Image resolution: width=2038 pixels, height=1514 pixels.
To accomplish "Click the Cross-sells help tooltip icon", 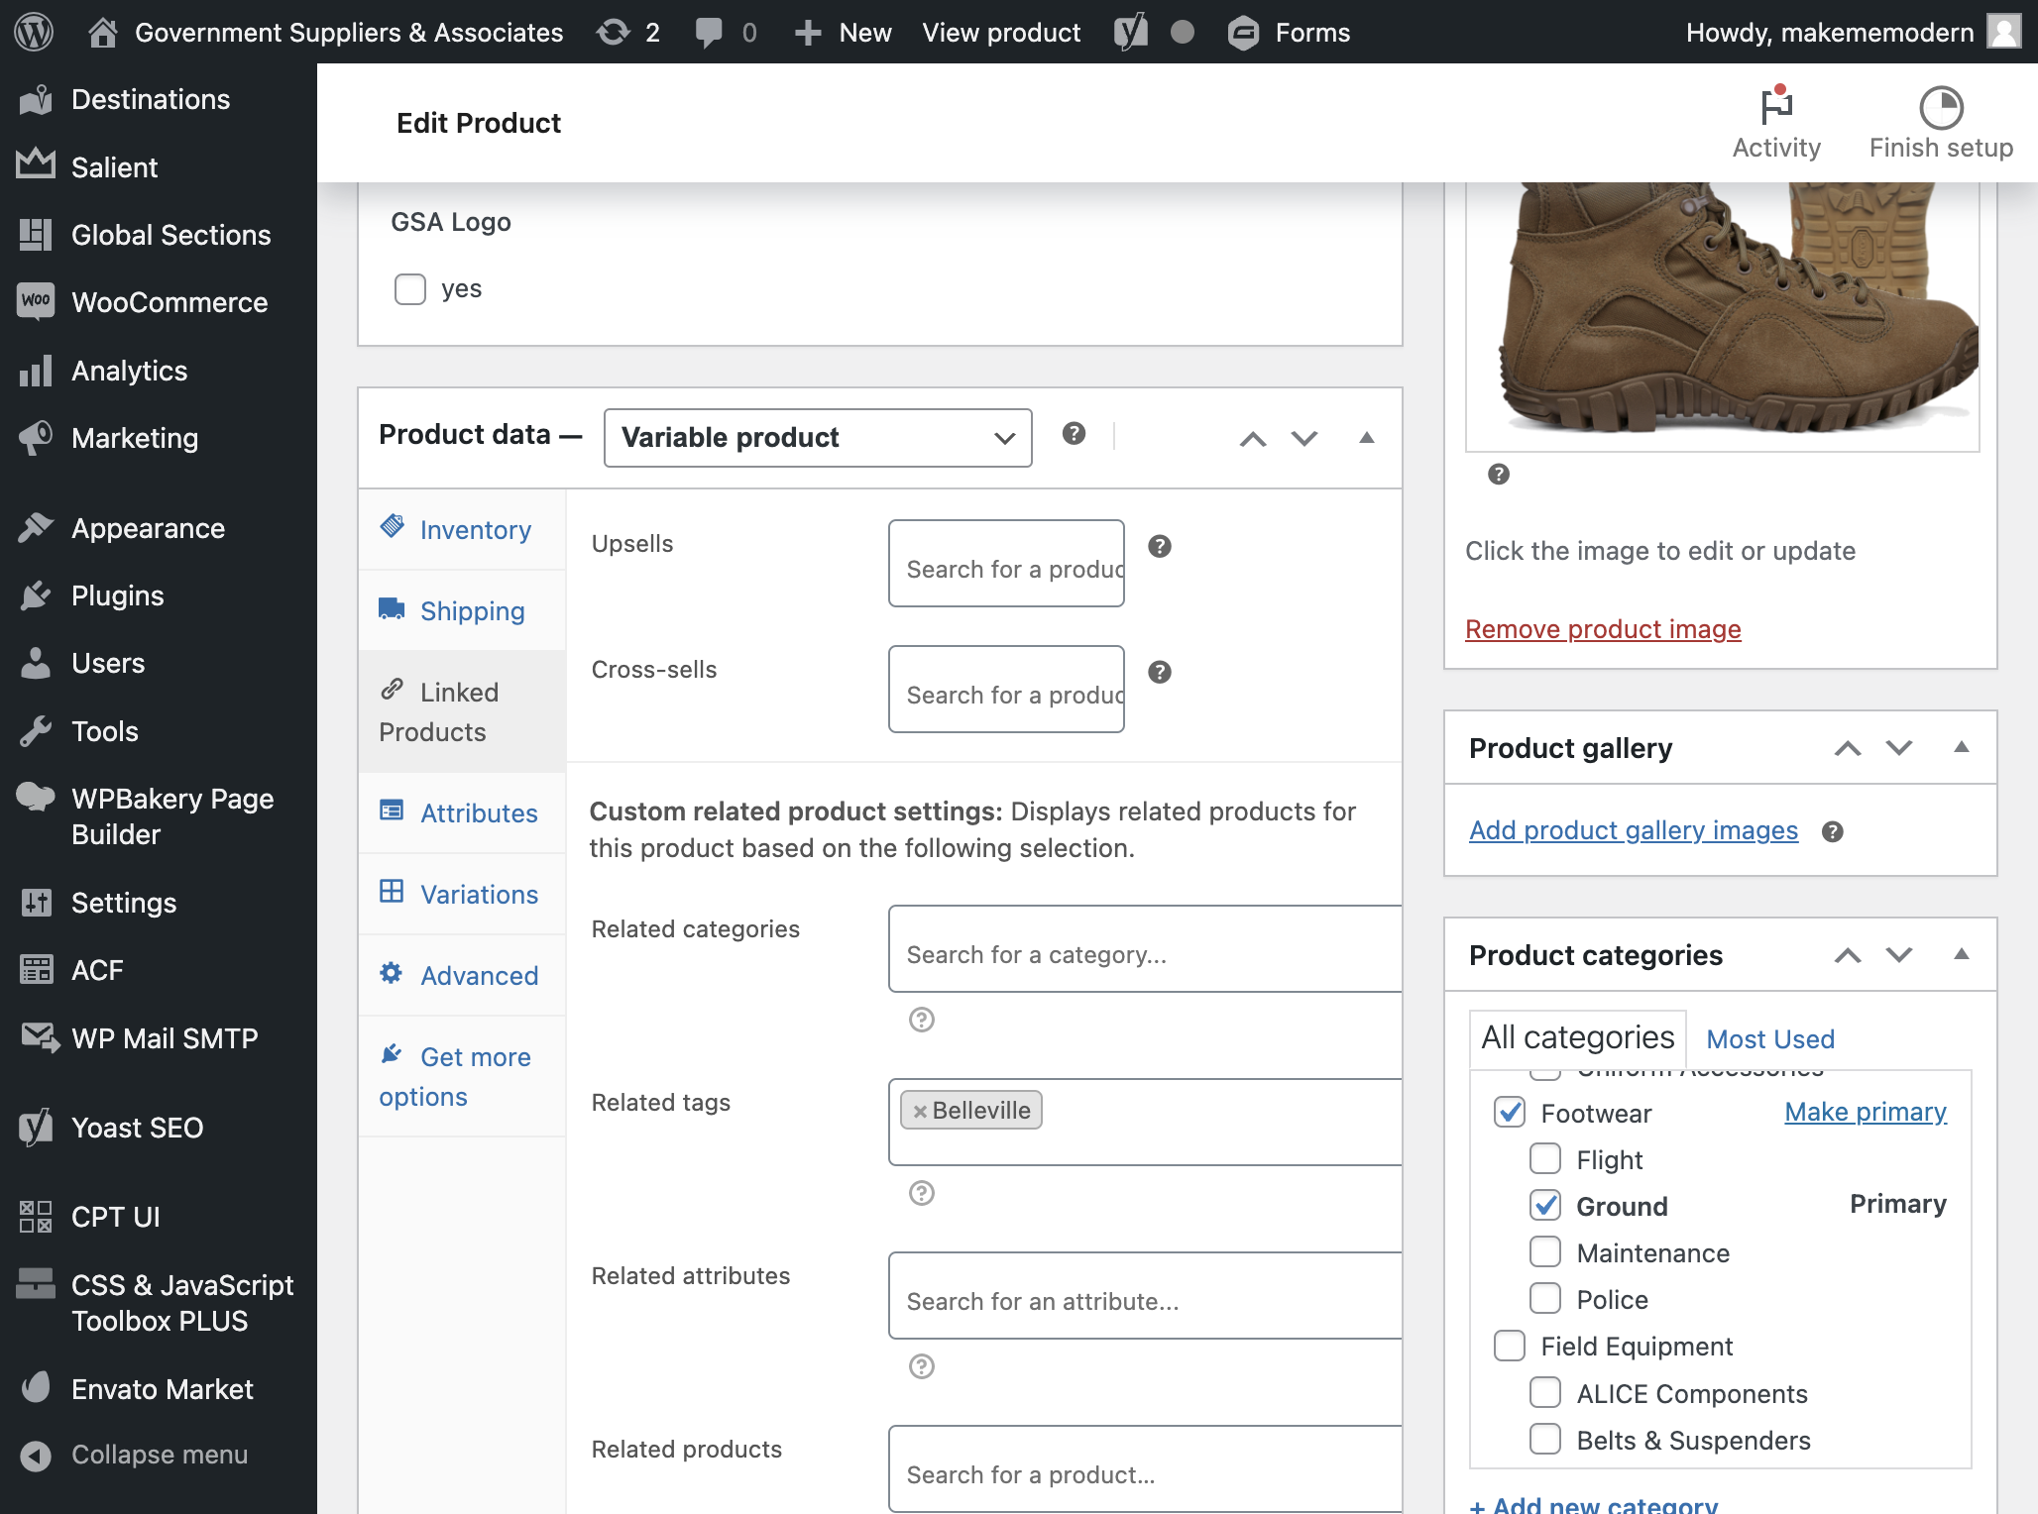I will click(1160, 672).
